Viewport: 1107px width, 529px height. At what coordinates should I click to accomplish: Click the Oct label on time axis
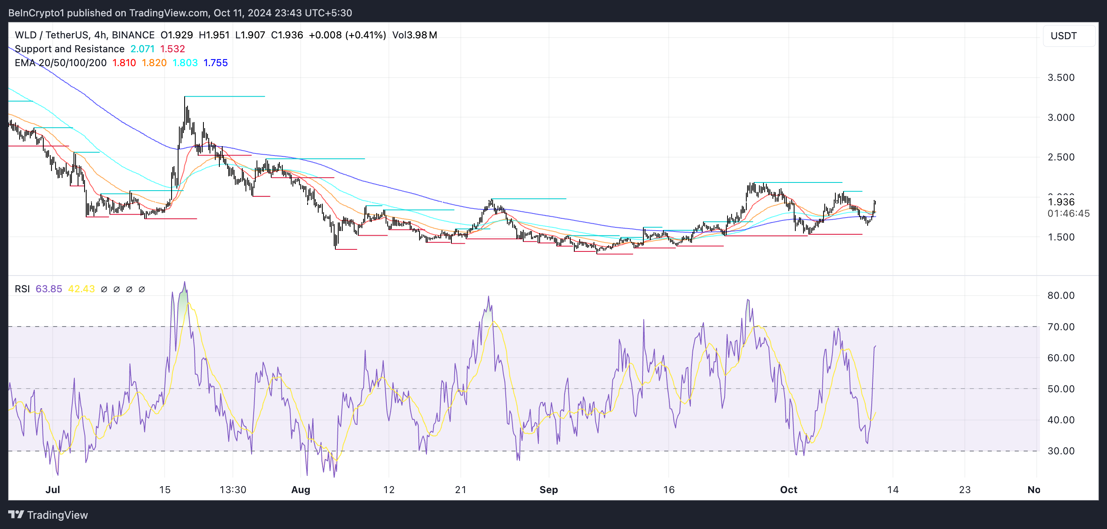coord(788,489)
